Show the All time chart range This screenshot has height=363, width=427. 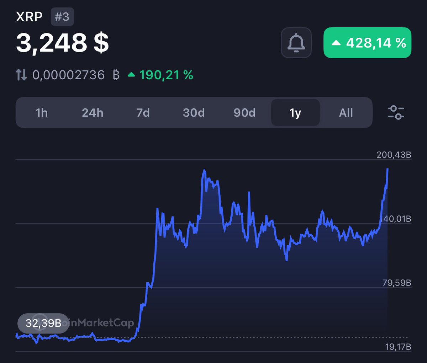[346, 113]
